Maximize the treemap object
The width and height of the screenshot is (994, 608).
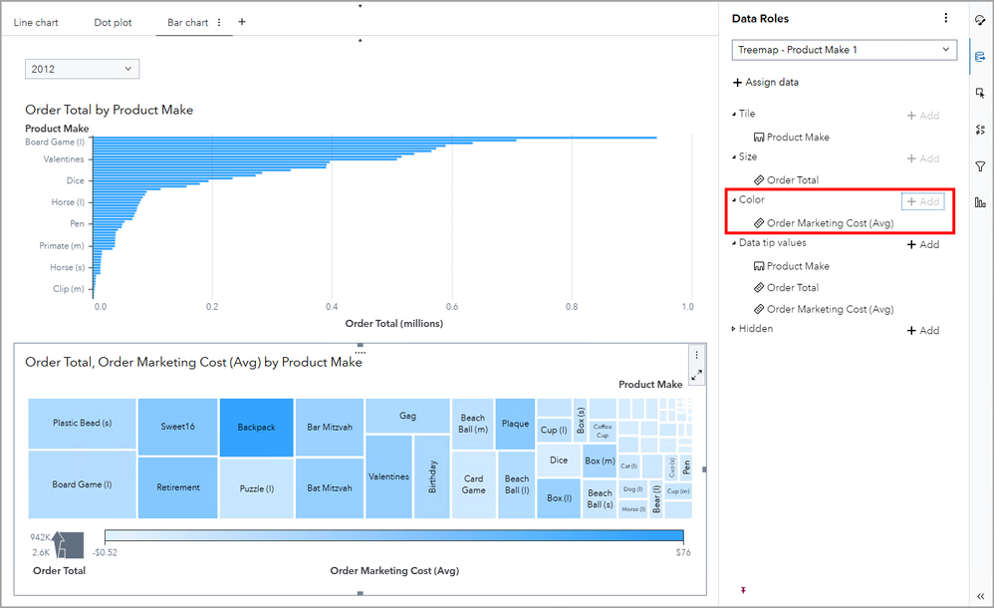[x=696, y=375]
